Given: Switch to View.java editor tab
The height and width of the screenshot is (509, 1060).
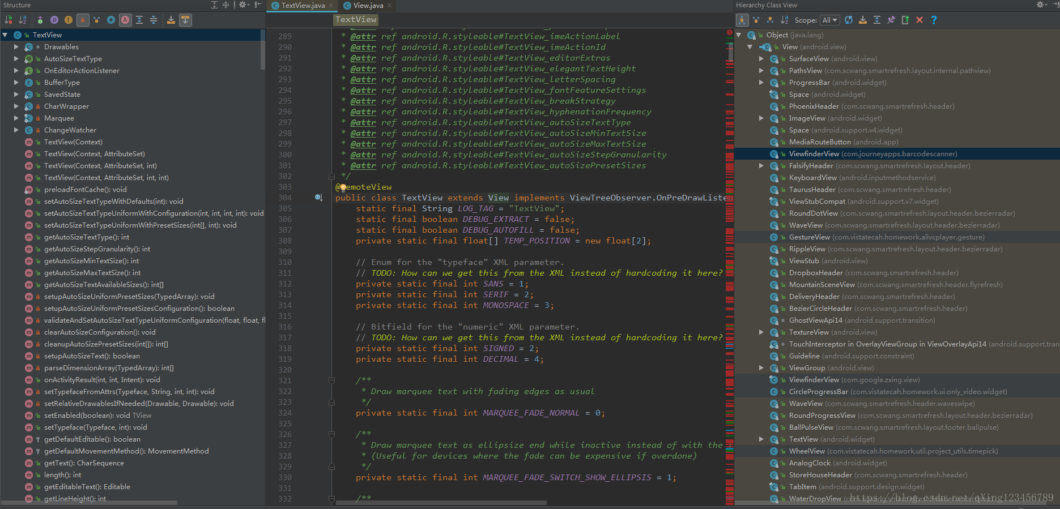Looking at the screenshot, I should tap(368, 6).
